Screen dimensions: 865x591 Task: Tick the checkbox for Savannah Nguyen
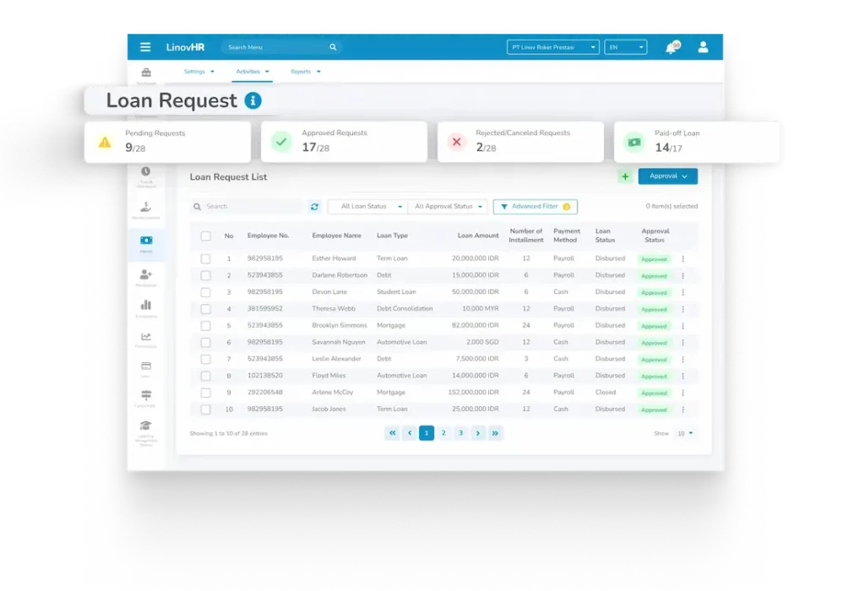(x=206, y=343)
